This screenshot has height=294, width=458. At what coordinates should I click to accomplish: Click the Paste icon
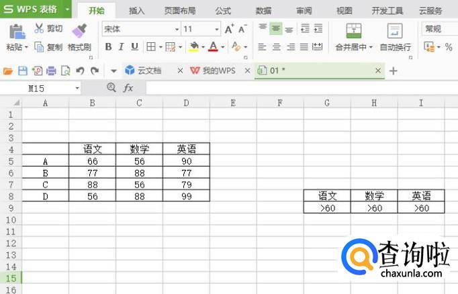(x=17, y=32)
